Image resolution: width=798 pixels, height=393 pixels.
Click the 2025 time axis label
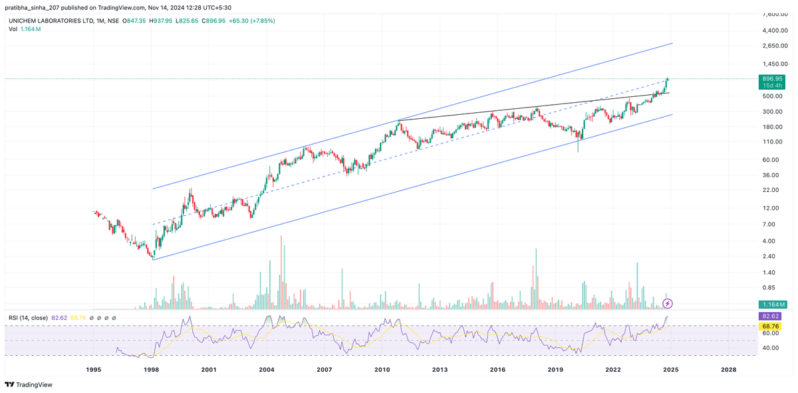click(670, 369)
